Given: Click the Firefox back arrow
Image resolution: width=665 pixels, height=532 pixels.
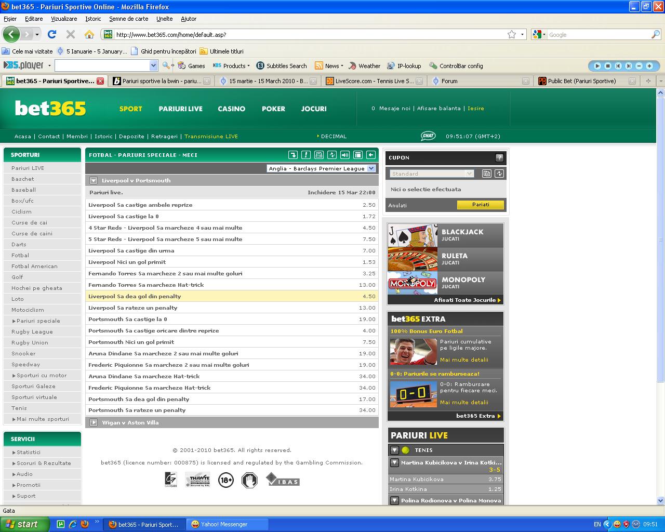Looking at the screenshot, I should coord(11,34).
